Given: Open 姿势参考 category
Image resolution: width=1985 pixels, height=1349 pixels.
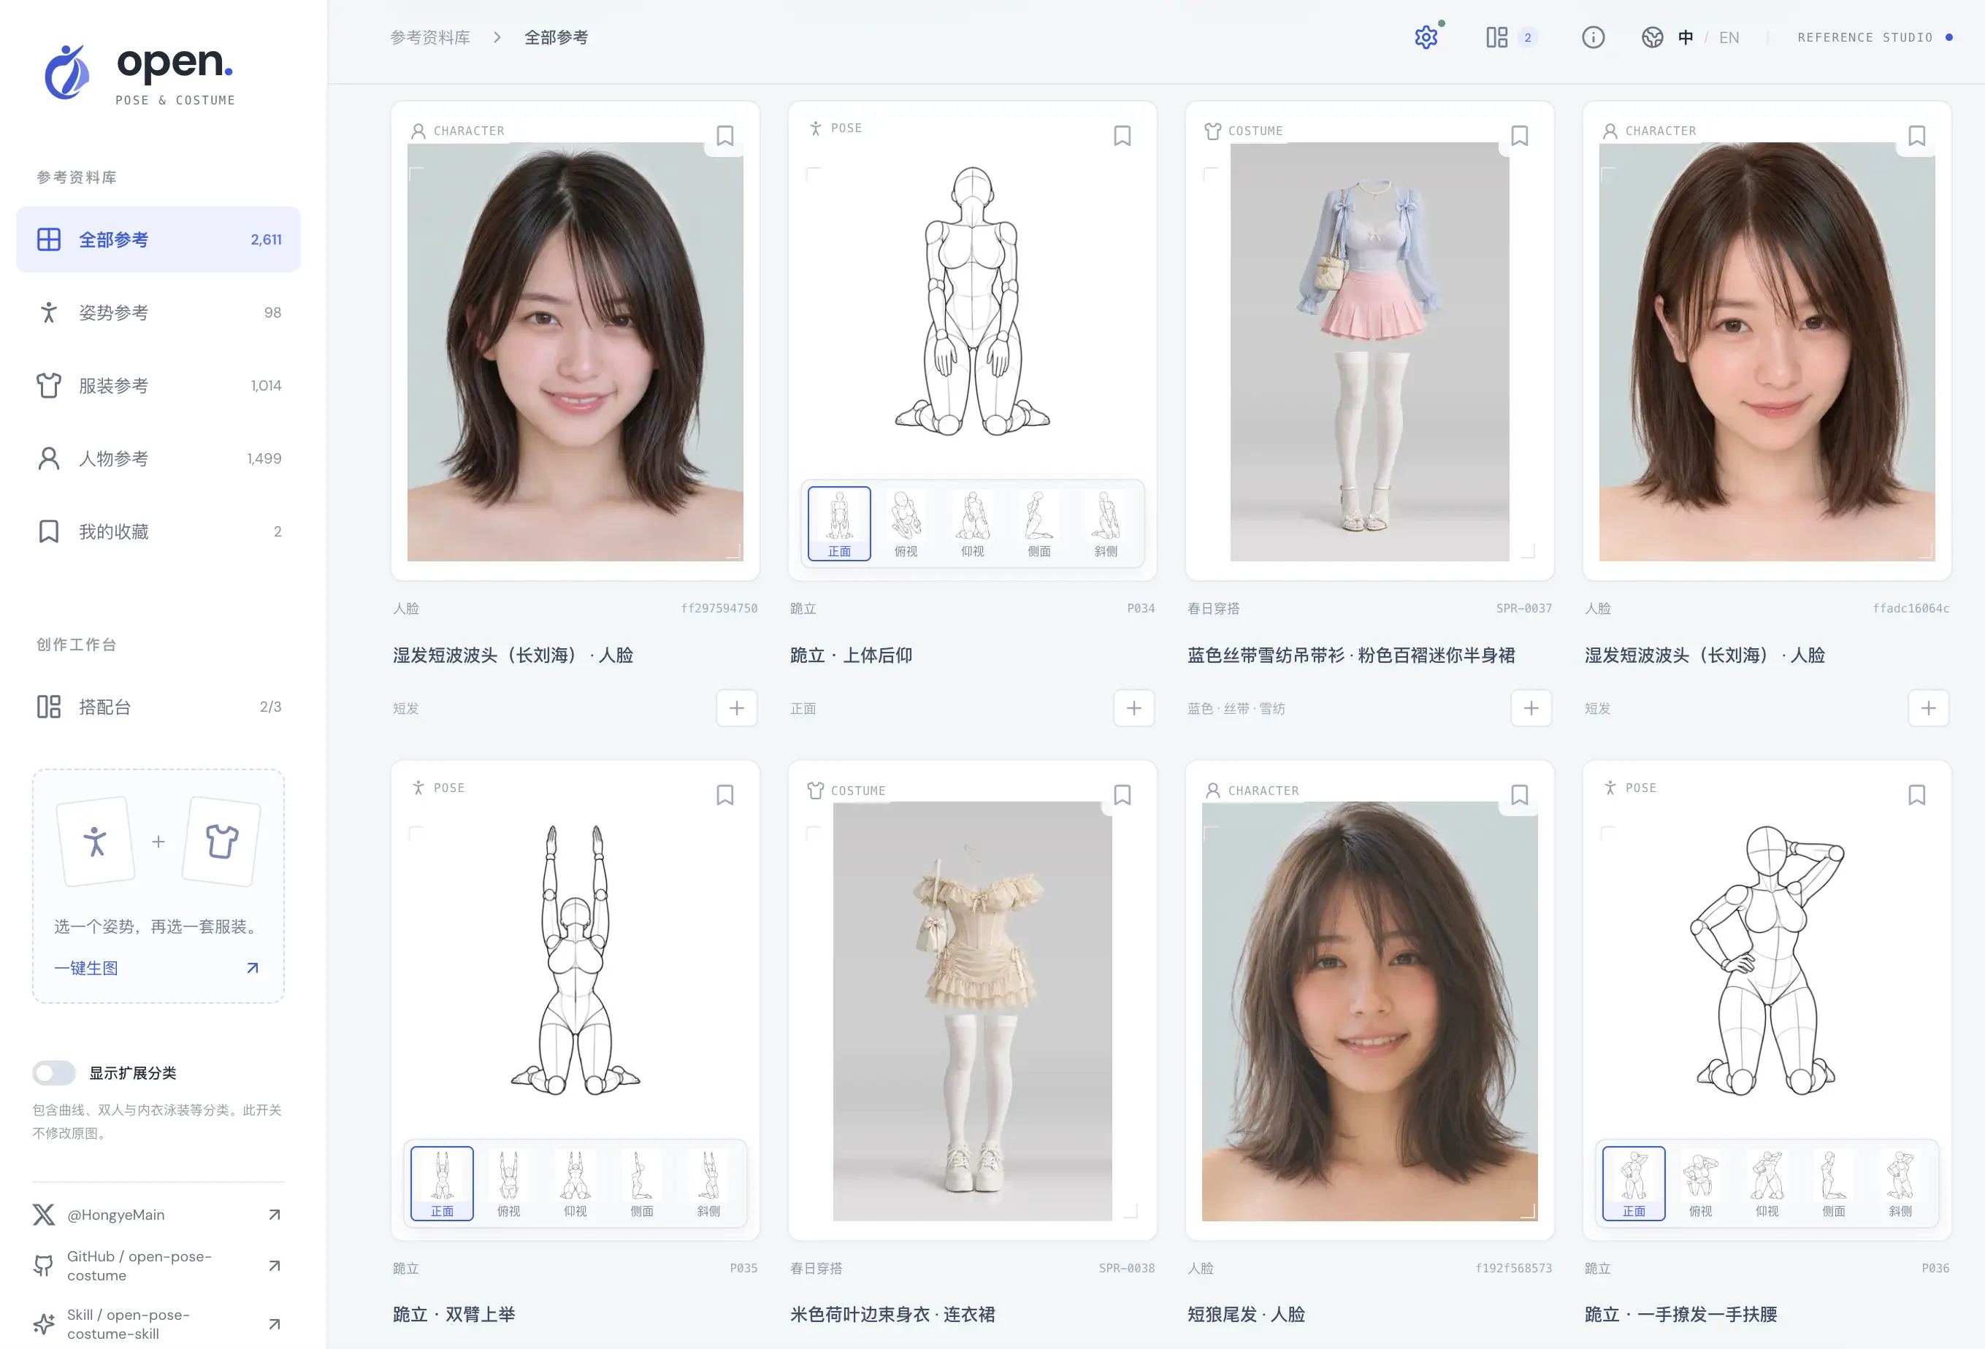Looking at the screenshot, I should 158,312.
